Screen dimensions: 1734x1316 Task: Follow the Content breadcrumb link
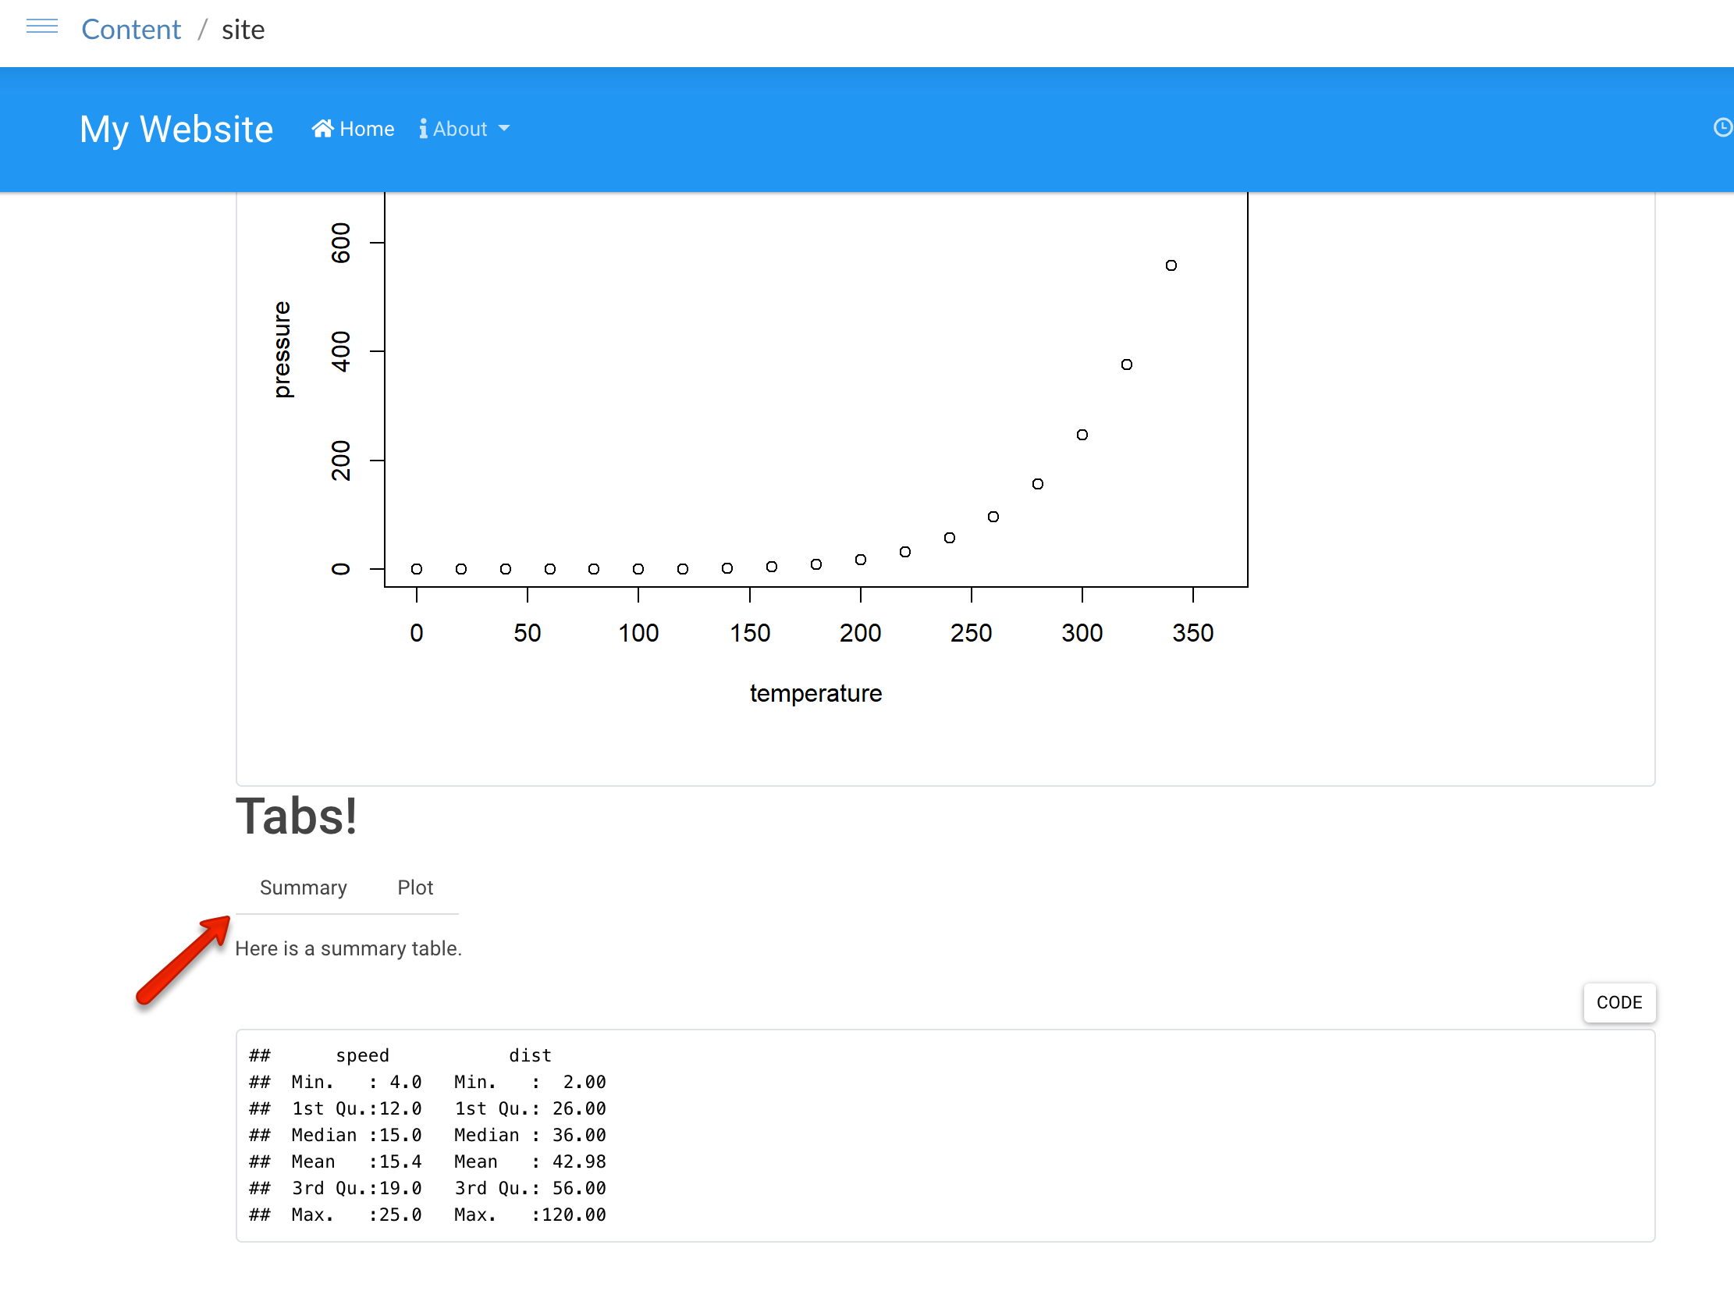tap(131, 29)
